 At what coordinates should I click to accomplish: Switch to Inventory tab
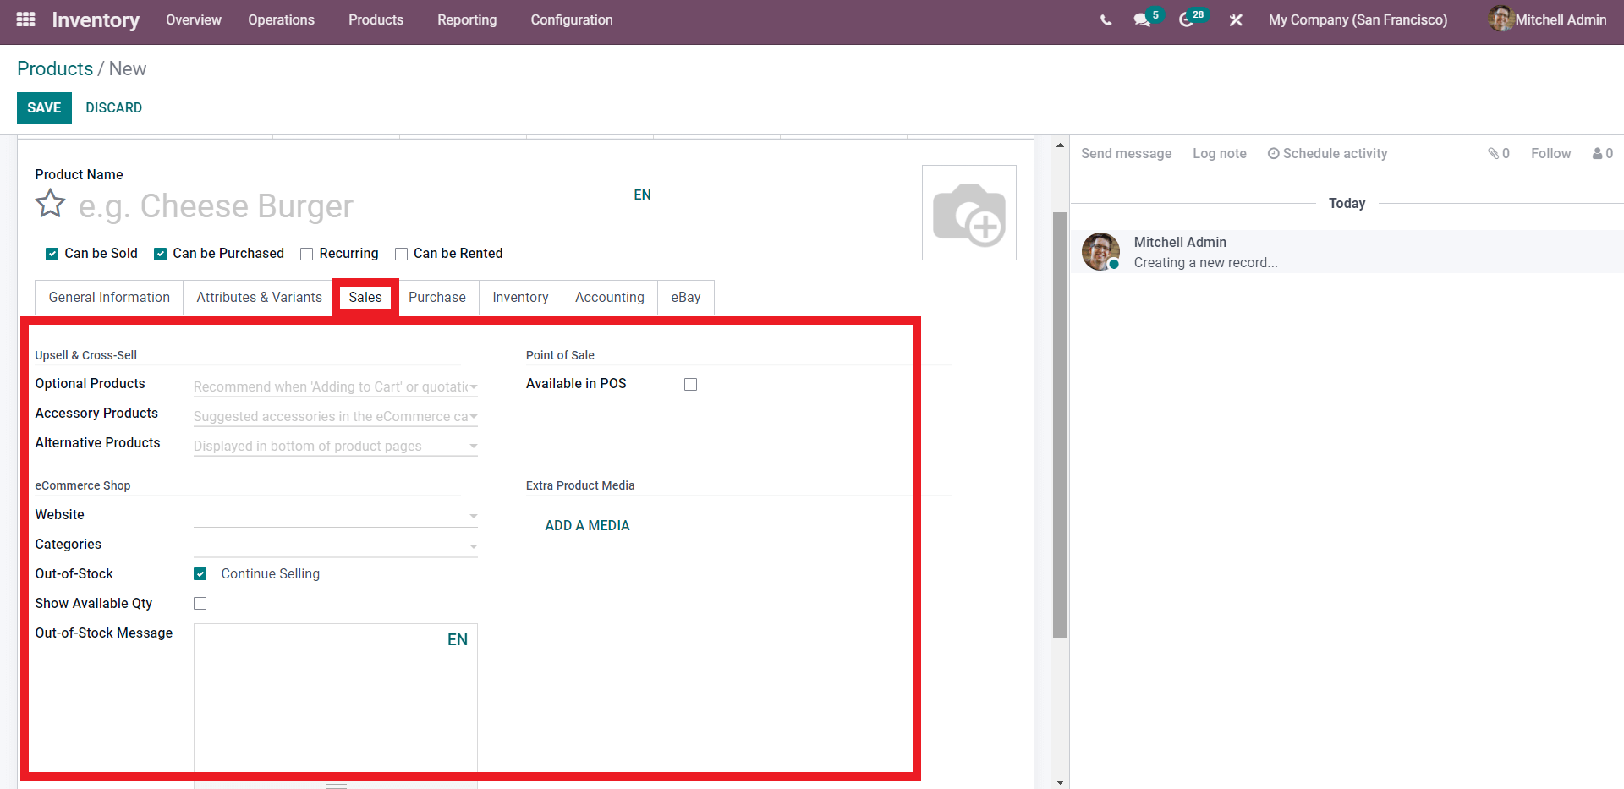tap(520, 298)
